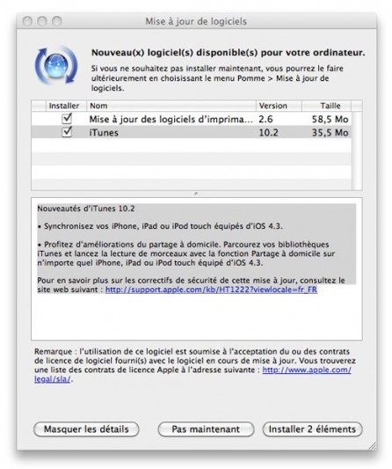This screenshot has width=392, height=469.
Task: Select the iTunes row name
Action: point(104,133)
